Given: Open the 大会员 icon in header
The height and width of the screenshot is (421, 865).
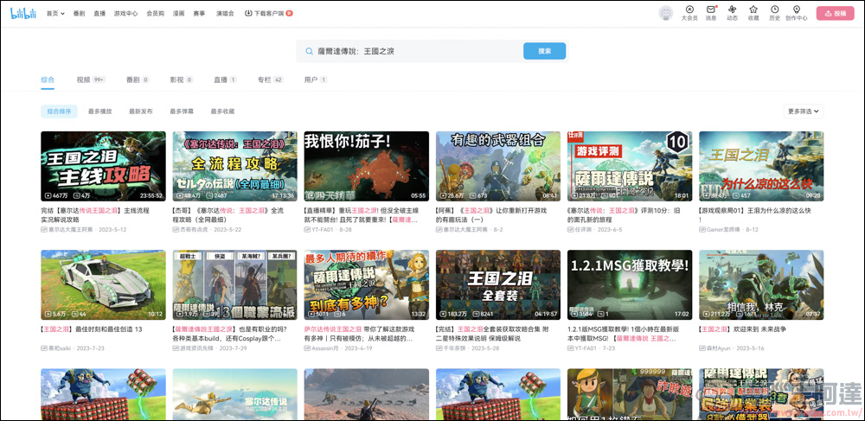Looking at the screenshot, I should (x=689, y=13).
